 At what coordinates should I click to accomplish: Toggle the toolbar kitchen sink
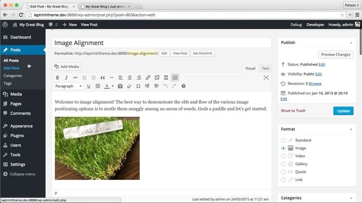point(175,78)
